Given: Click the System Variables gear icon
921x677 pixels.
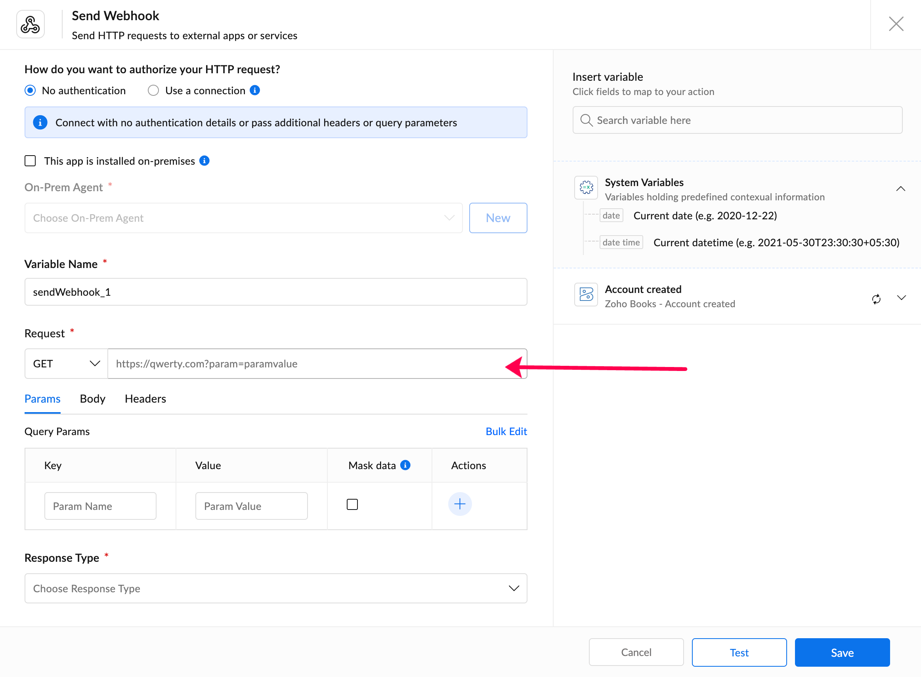Looking at the screenshot, I should coord(586,188).
